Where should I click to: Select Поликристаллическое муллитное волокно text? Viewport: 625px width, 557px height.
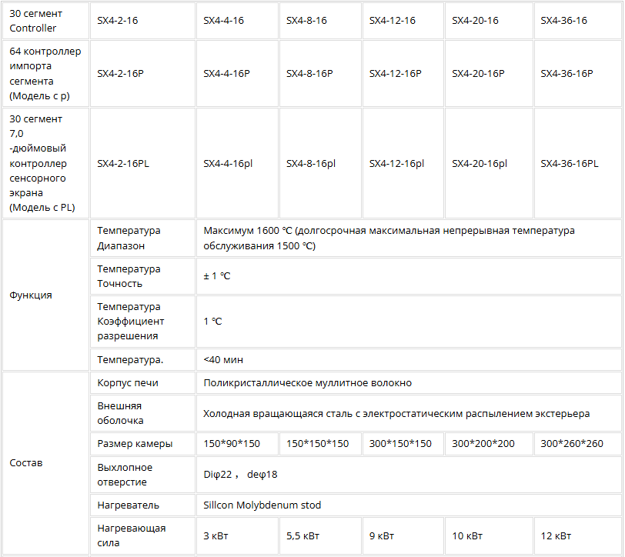(307, 382)
